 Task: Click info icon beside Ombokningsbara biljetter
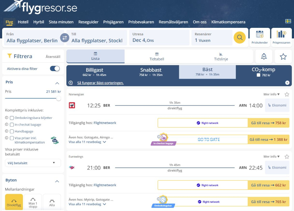[7, 118]
